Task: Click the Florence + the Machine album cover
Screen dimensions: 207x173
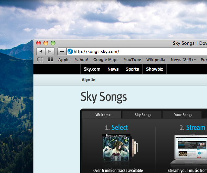Action: click(116, 147)
